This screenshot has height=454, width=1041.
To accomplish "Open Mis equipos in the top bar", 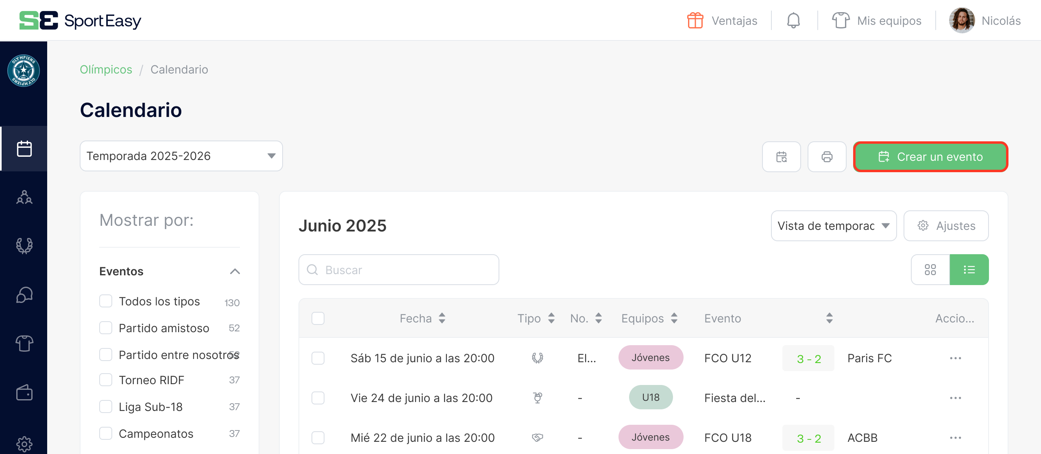I will point(889,20).
